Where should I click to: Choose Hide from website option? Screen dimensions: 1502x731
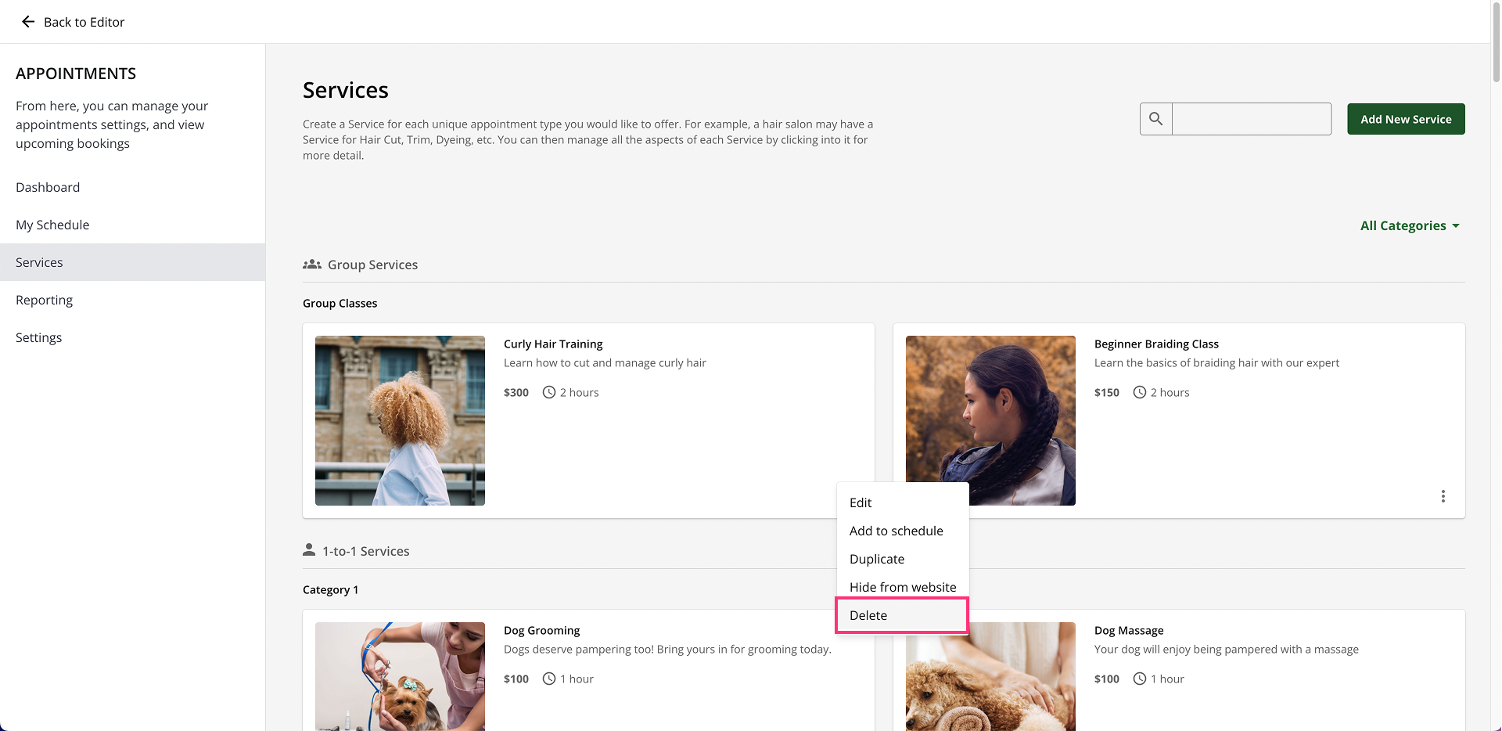(x=903, y=587)
